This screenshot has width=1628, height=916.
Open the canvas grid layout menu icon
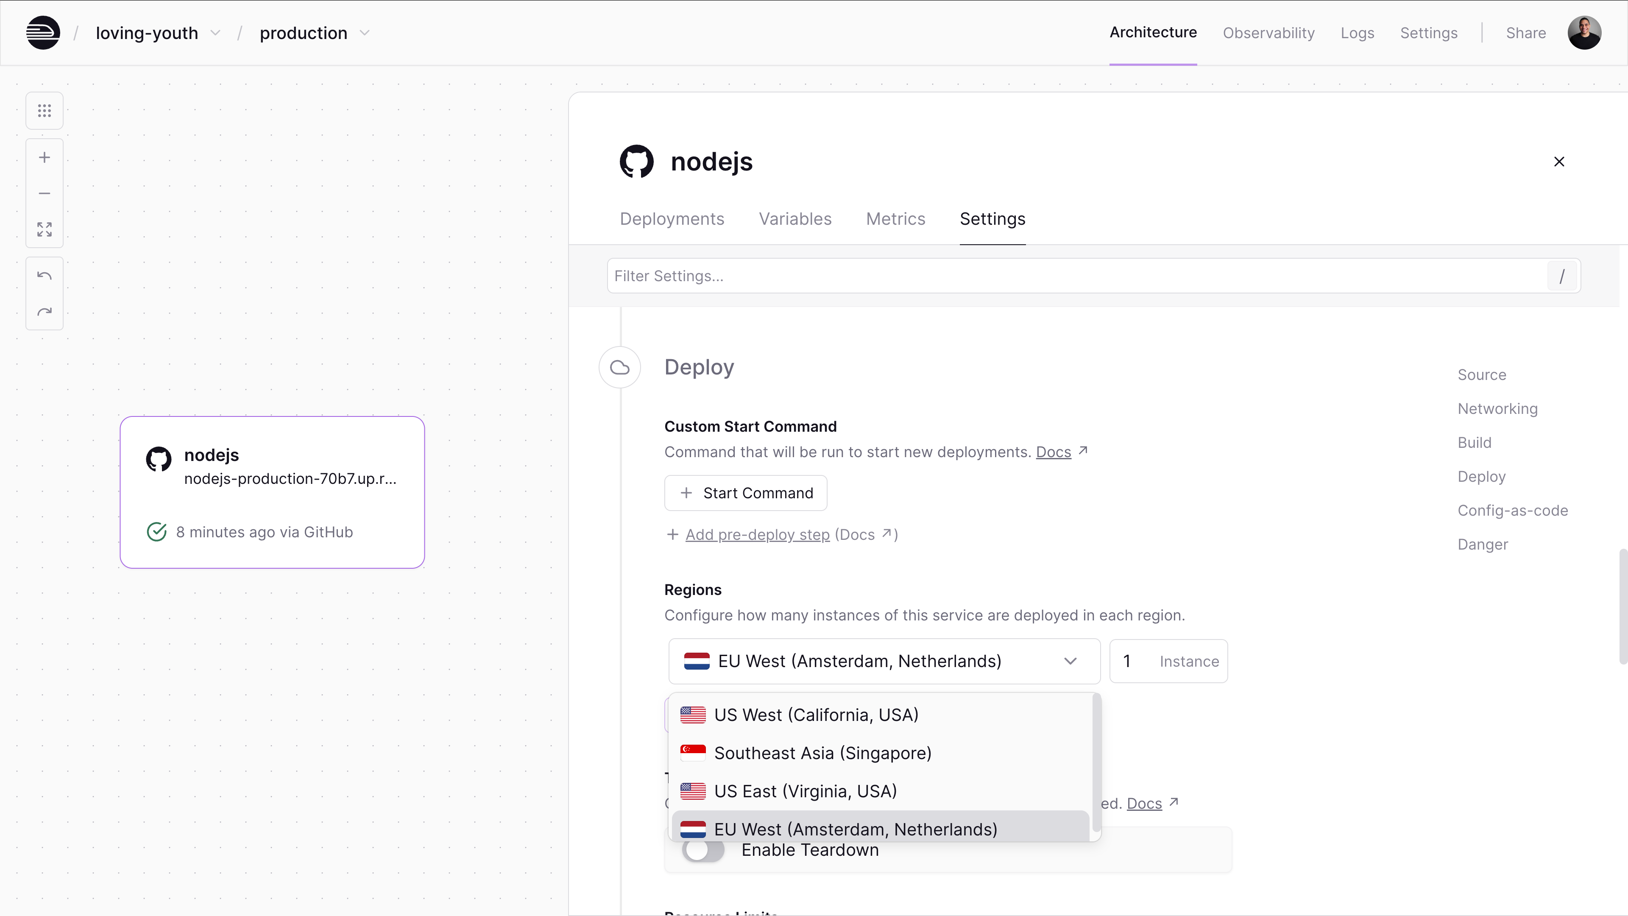(44, 111)
